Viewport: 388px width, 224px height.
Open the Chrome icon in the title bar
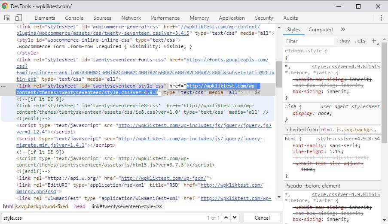coord(5,6)
